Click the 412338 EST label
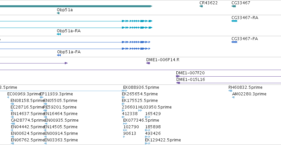The width and height of the screenshot is (281, 145). click(x=130, y=114)
